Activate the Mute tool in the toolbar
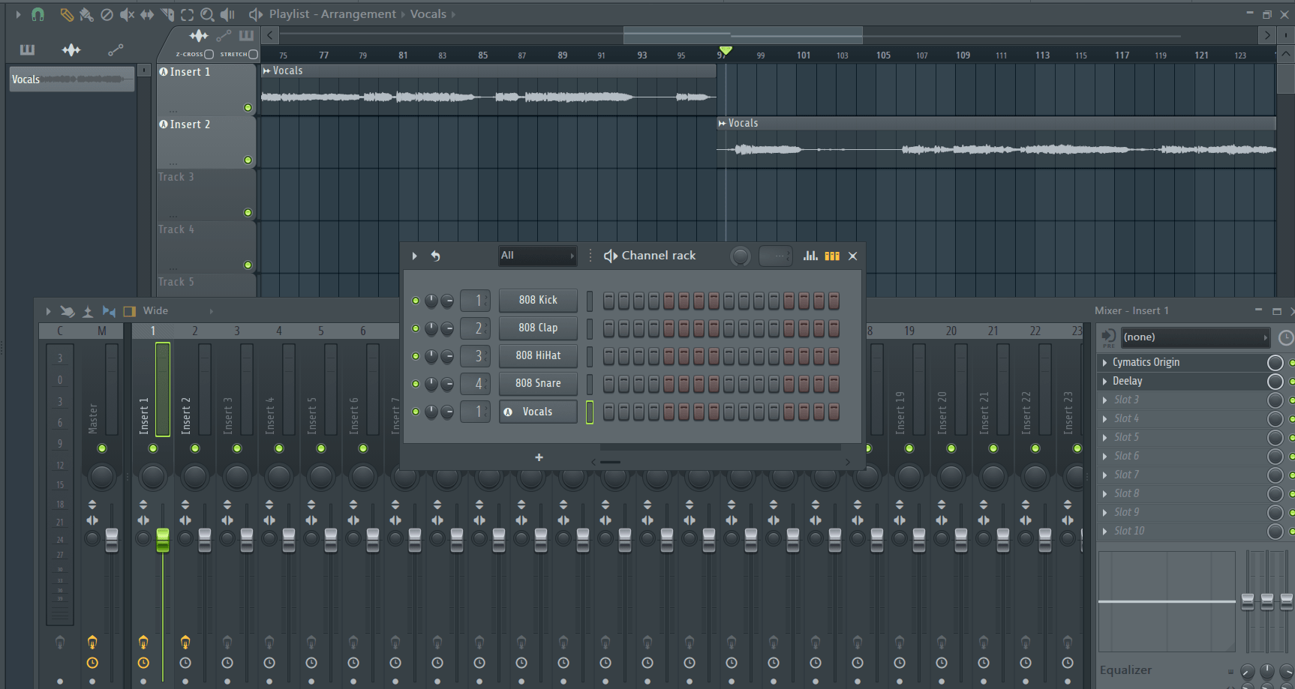This screenshot has width=1295, height=689. (x=127, y=14)
